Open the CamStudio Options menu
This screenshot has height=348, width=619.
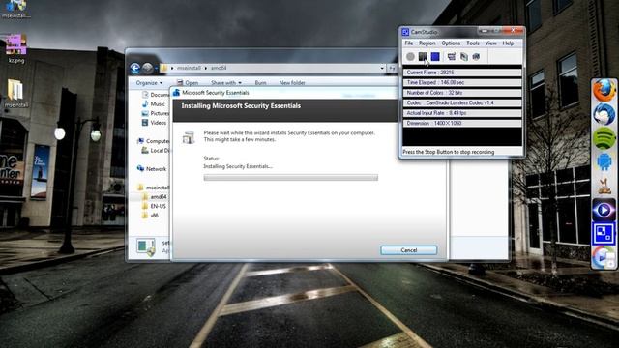(451, 43)
